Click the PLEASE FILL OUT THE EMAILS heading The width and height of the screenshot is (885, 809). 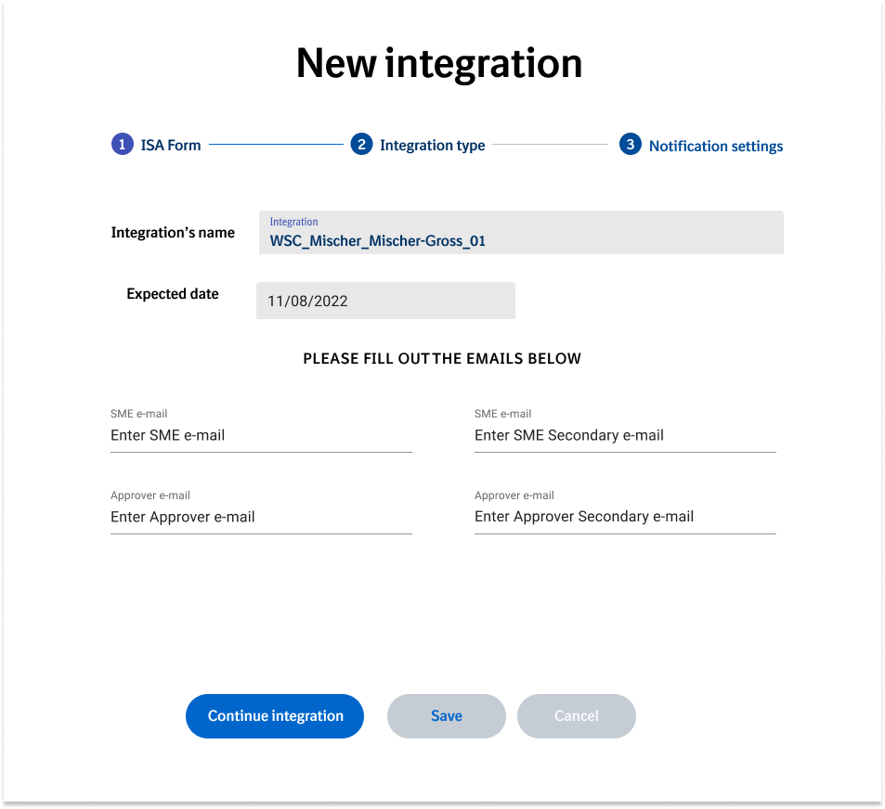[440, 358]
